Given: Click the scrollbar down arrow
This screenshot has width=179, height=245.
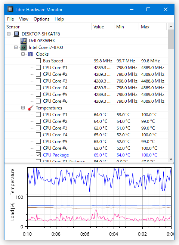Looking at the screenshot, I should tap(171, 159).
